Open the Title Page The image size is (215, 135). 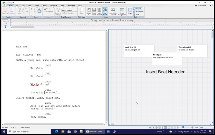click(81, 11)
